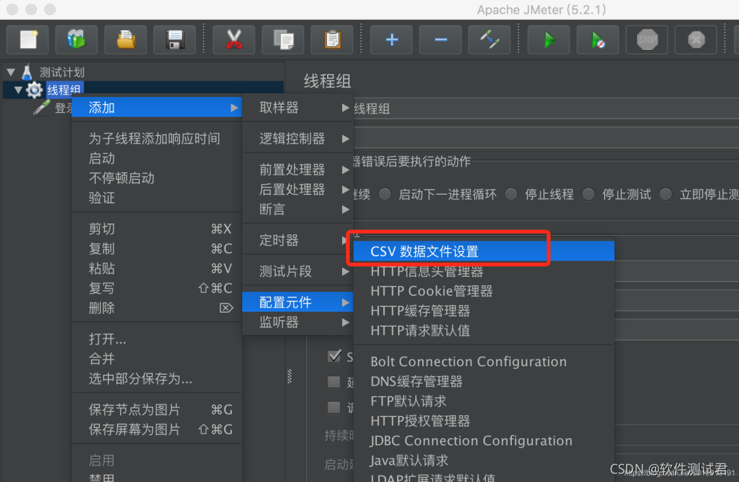Start the test with green play icon

click(x=549, y=40)
